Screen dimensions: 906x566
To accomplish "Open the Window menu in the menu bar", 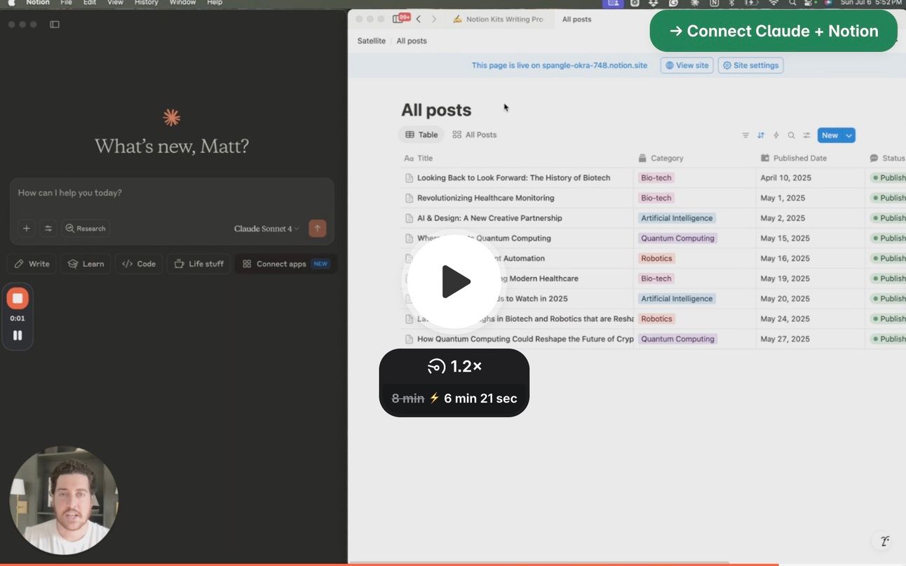I will (182, 3).
